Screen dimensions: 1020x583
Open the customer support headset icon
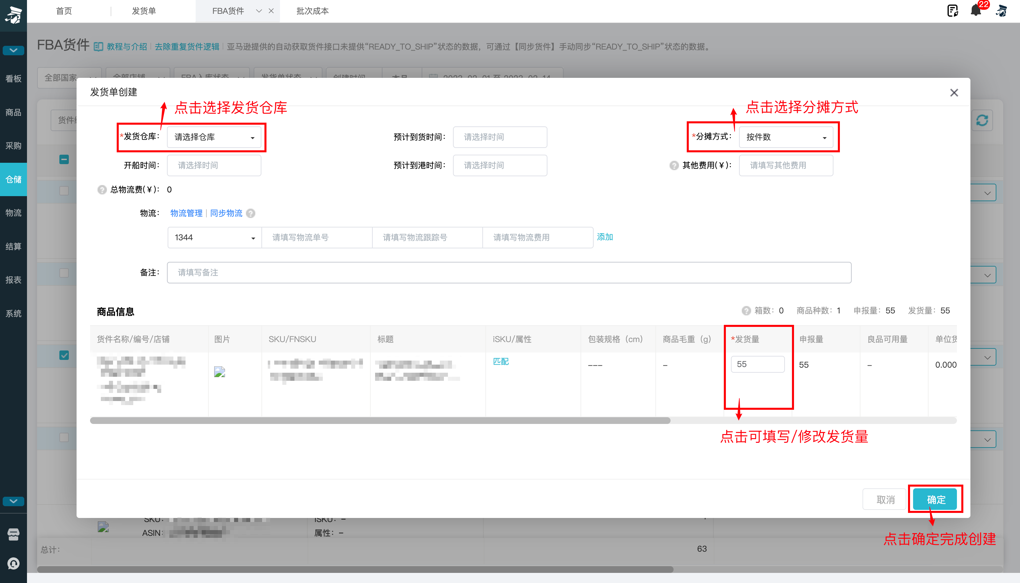13,563
